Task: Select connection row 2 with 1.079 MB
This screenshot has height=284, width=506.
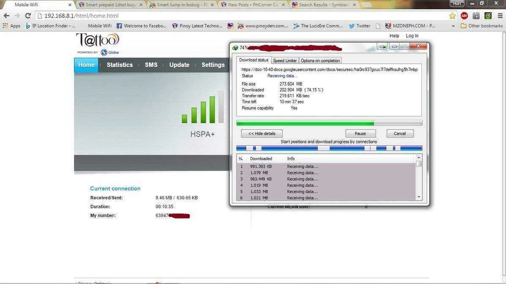Action: click(x=326, y=173)
